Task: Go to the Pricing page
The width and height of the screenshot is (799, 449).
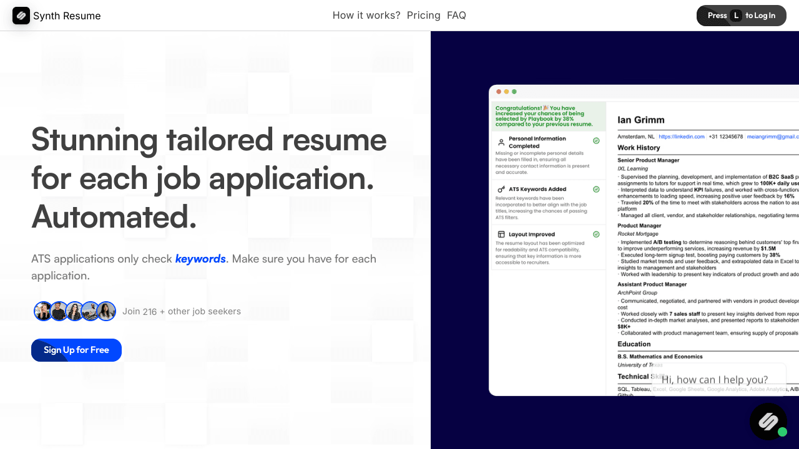Action: pyautogui.click(x=423, y=16)
